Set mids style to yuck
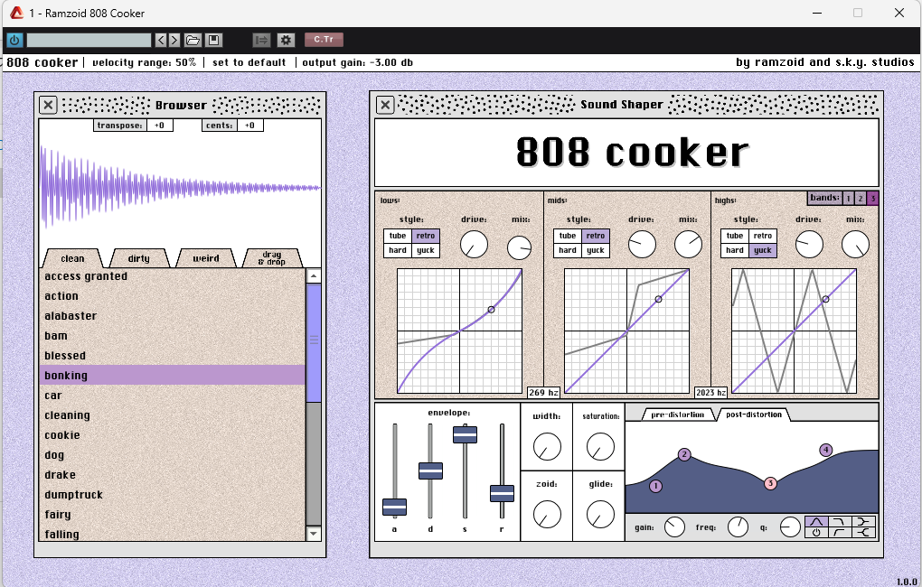922x587 pixels. (x=596, y=250)
